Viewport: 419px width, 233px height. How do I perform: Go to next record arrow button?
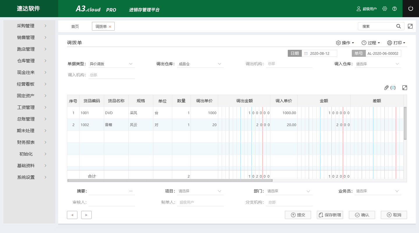[x=86, y=215]
